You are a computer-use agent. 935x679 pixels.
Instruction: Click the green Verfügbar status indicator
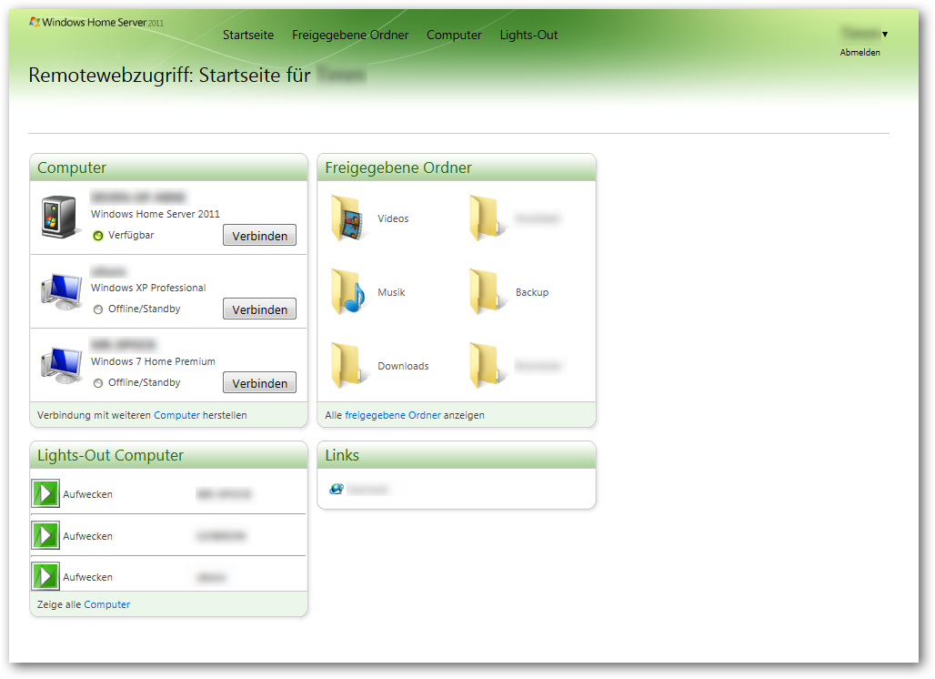tap(98, 236)
